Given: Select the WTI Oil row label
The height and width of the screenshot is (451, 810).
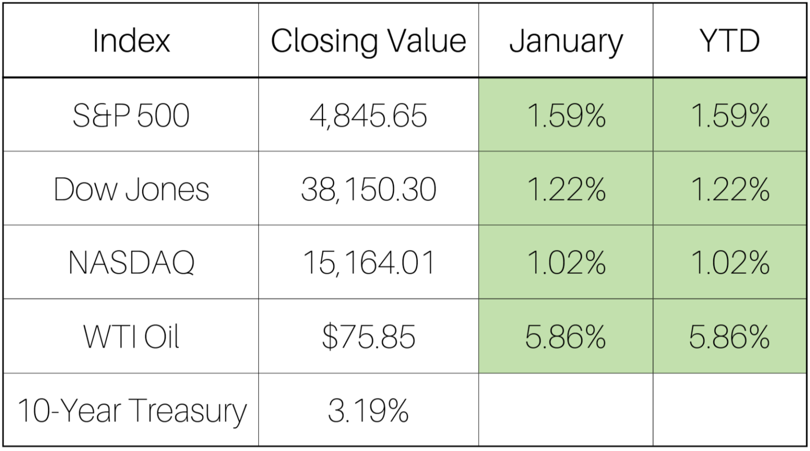Looking at the screenshot, I should (x=131, y=337).
